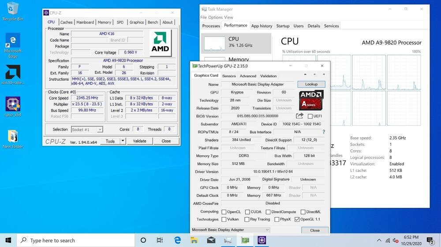Open the View menu in Task Manager

[228, 18]
